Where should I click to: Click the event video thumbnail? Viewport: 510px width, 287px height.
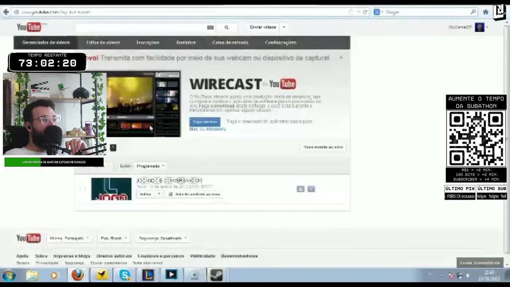(111, 189)
